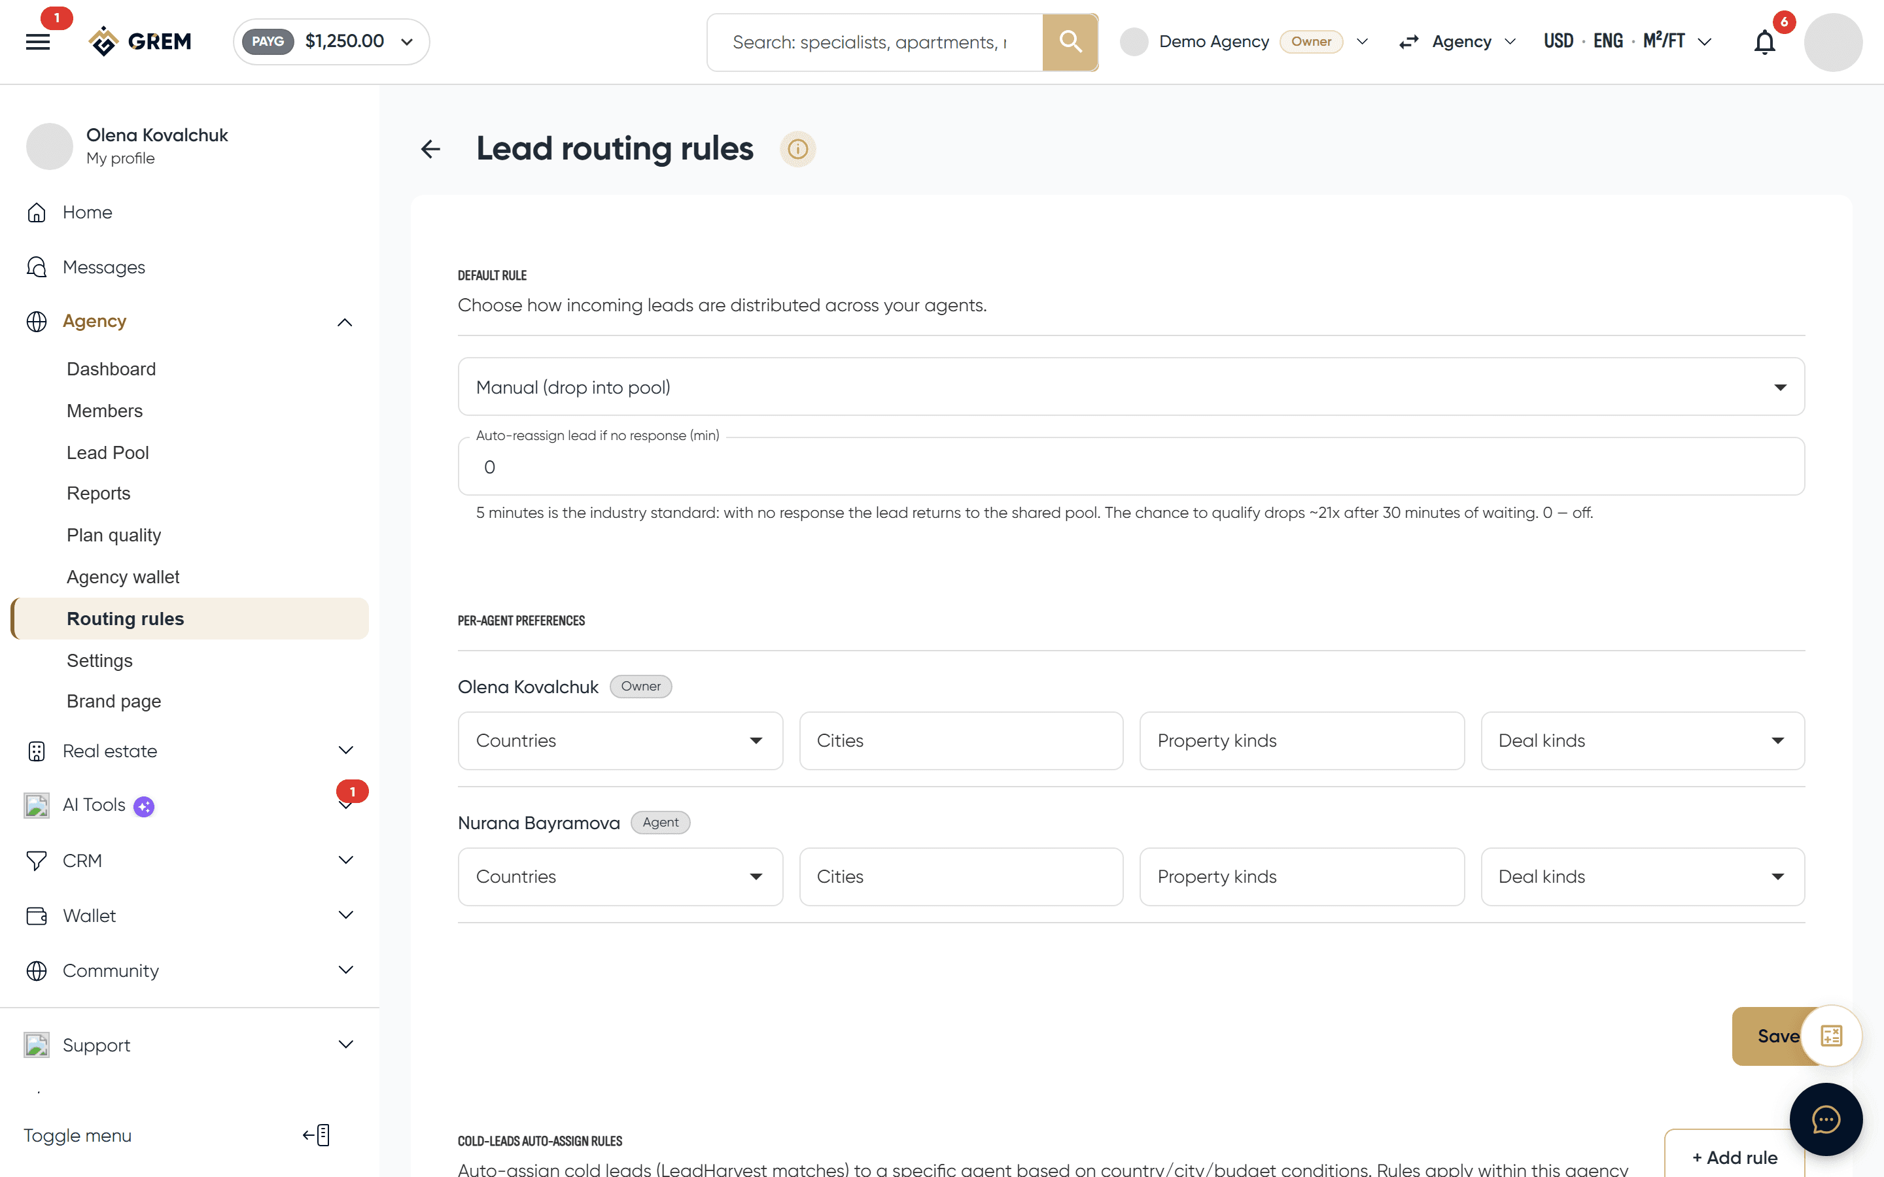Go to Agency wallet menu item

[123, 577]
